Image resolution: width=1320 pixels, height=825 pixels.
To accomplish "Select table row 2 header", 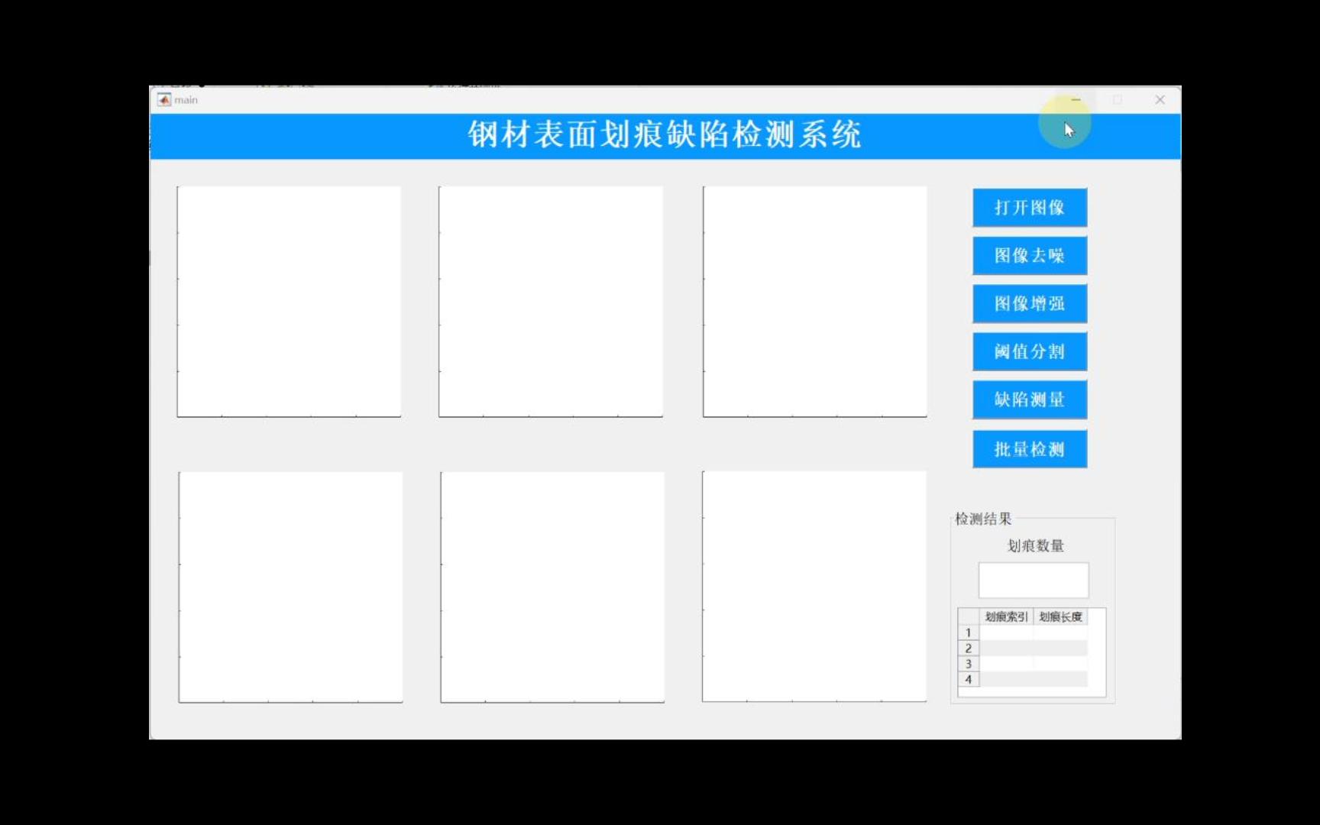I will tap(969, 648).
